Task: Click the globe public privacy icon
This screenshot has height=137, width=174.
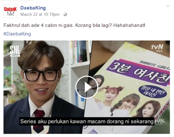Action: tap(65, 14)
